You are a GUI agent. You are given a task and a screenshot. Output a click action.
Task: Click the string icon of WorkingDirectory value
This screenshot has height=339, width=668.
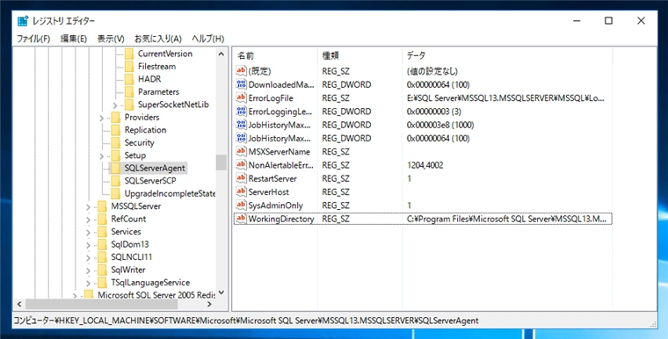241,219
